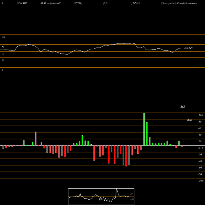Click the RSI value label 56.68
The image size is (205, 205).
189,48
